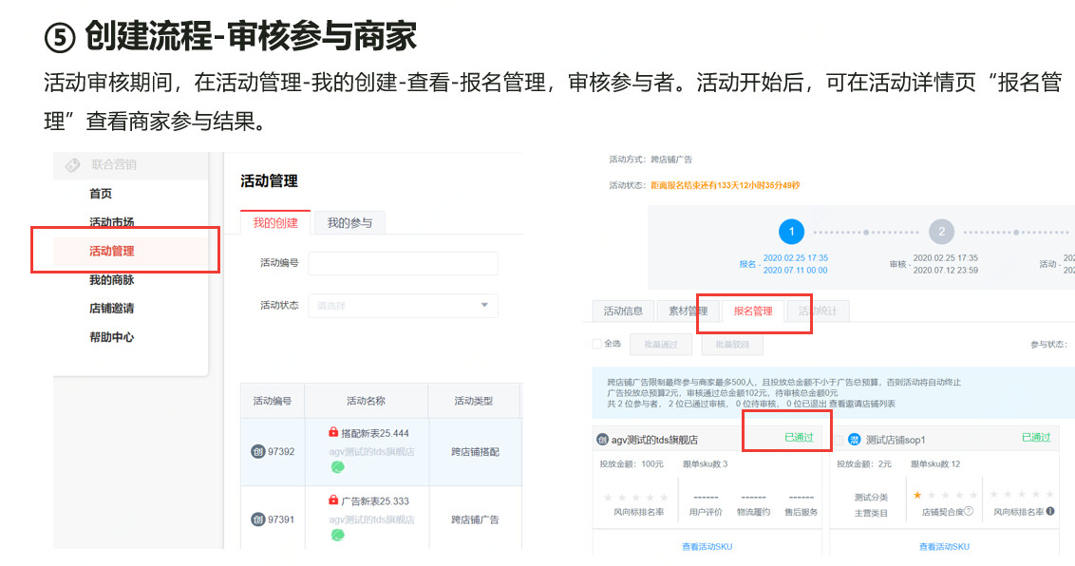Click green chat icon in 97392 row

pos(337,467)
